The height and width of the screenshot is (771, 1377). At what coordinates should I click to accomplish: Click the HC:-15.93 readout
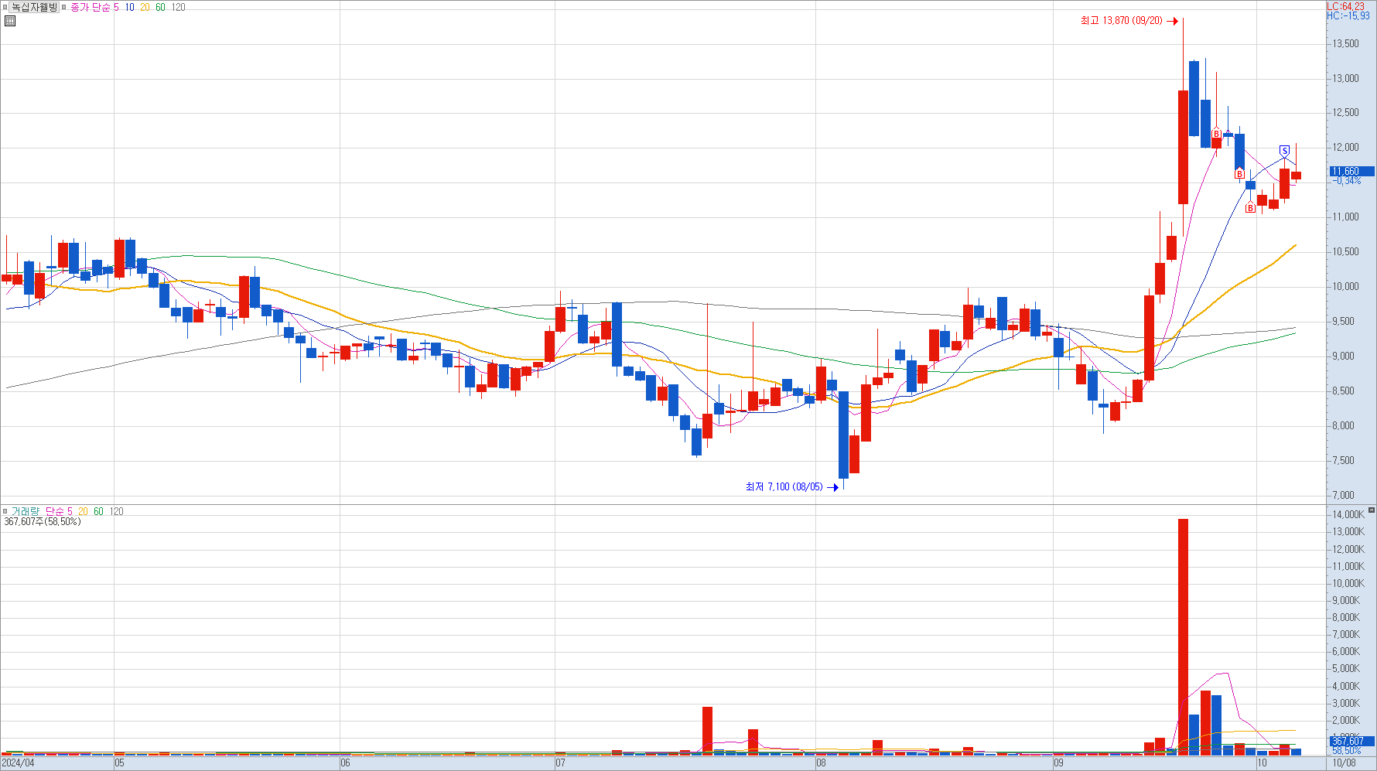1348,15
